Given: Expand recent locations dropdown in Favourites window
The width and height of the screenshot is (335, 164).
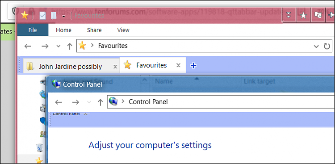Looking at the screenshot, I should 59,46.
